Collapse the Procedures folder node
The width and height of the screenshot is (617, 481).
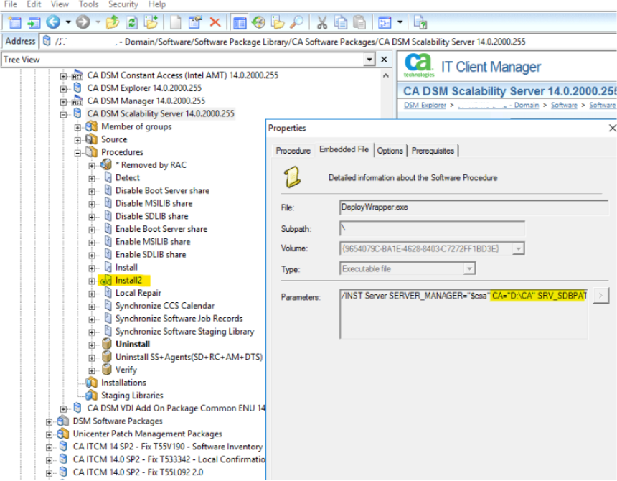78,153
